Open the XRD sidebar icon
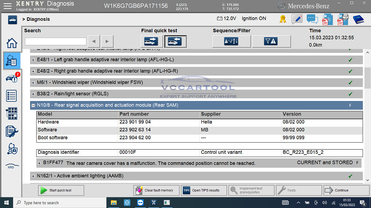This screenshot has width=371, height=208. (x=12, y=166)
